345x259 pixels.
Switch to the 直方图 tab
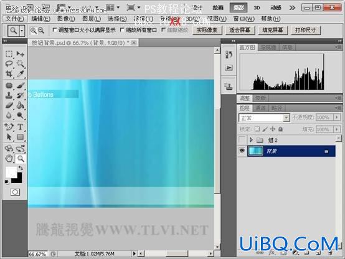tap(247, 47)
